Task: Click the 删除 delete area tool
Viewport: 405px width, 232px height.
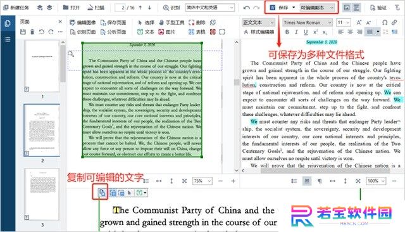Action: point(197,23)
